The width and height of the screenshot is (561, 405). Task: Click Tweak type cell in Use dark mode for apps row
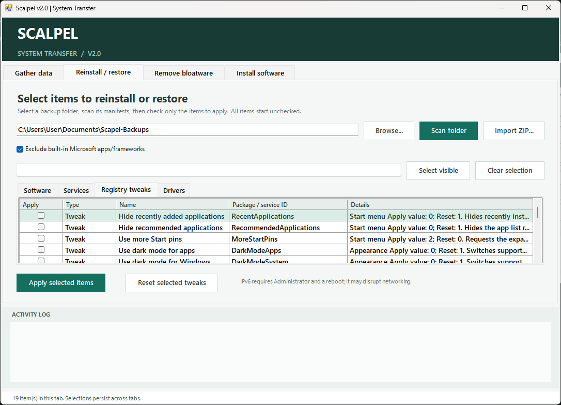89,250
